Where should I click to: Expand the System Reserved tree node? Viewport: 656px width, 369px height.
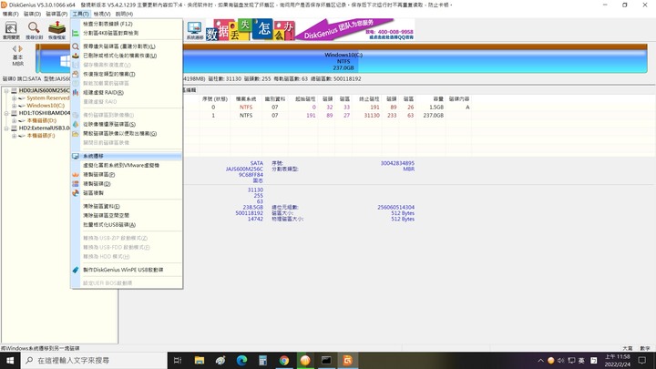pyautogui.click(x=14, y=97)
